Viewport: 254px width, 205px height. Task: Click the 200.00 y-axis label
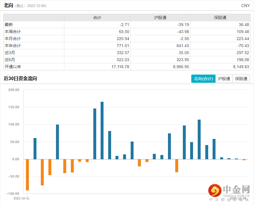tap(13, 90)
